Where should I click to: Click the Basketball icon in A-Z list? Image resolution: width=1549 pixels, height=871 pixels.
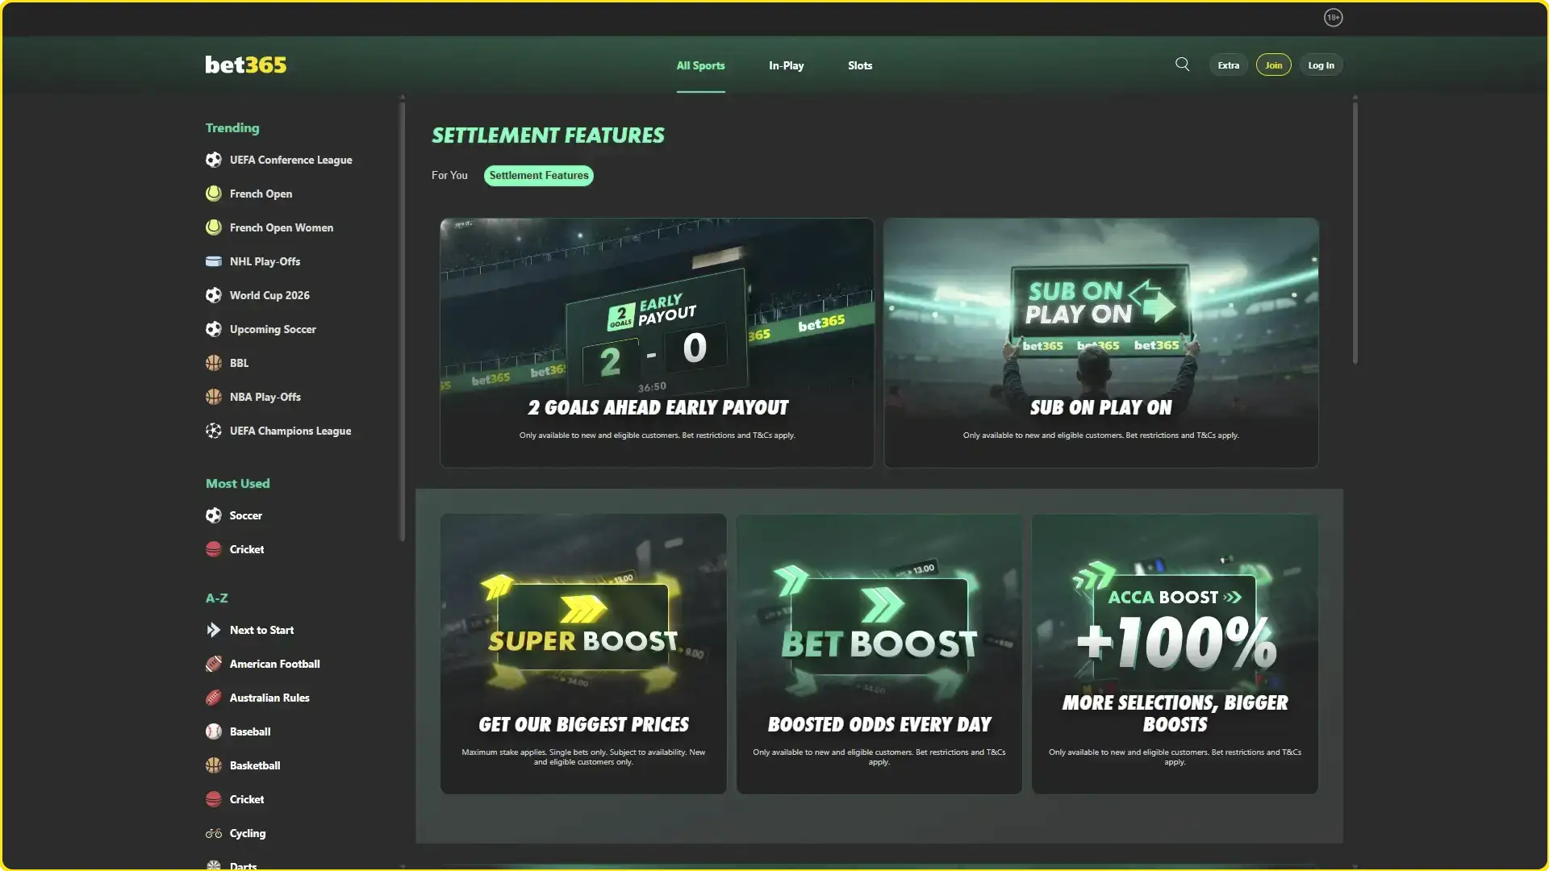click(214, 765)
